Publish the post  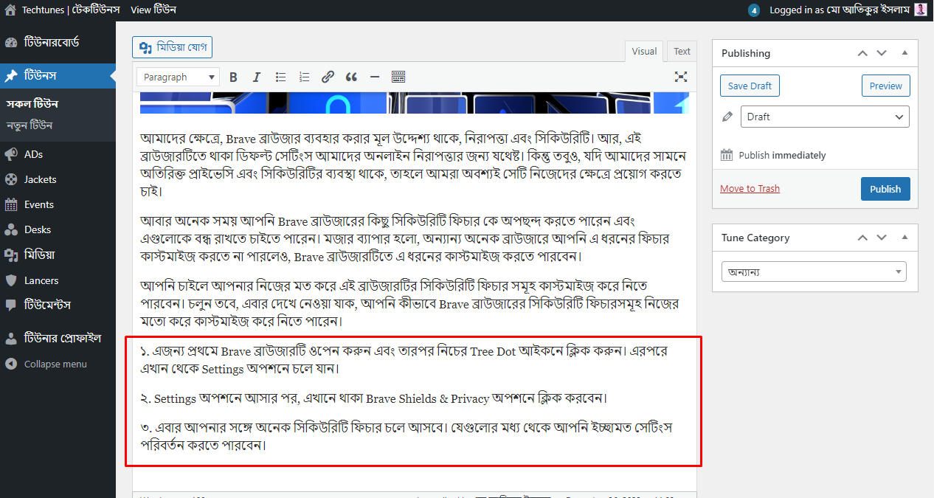tap(885, 188)
